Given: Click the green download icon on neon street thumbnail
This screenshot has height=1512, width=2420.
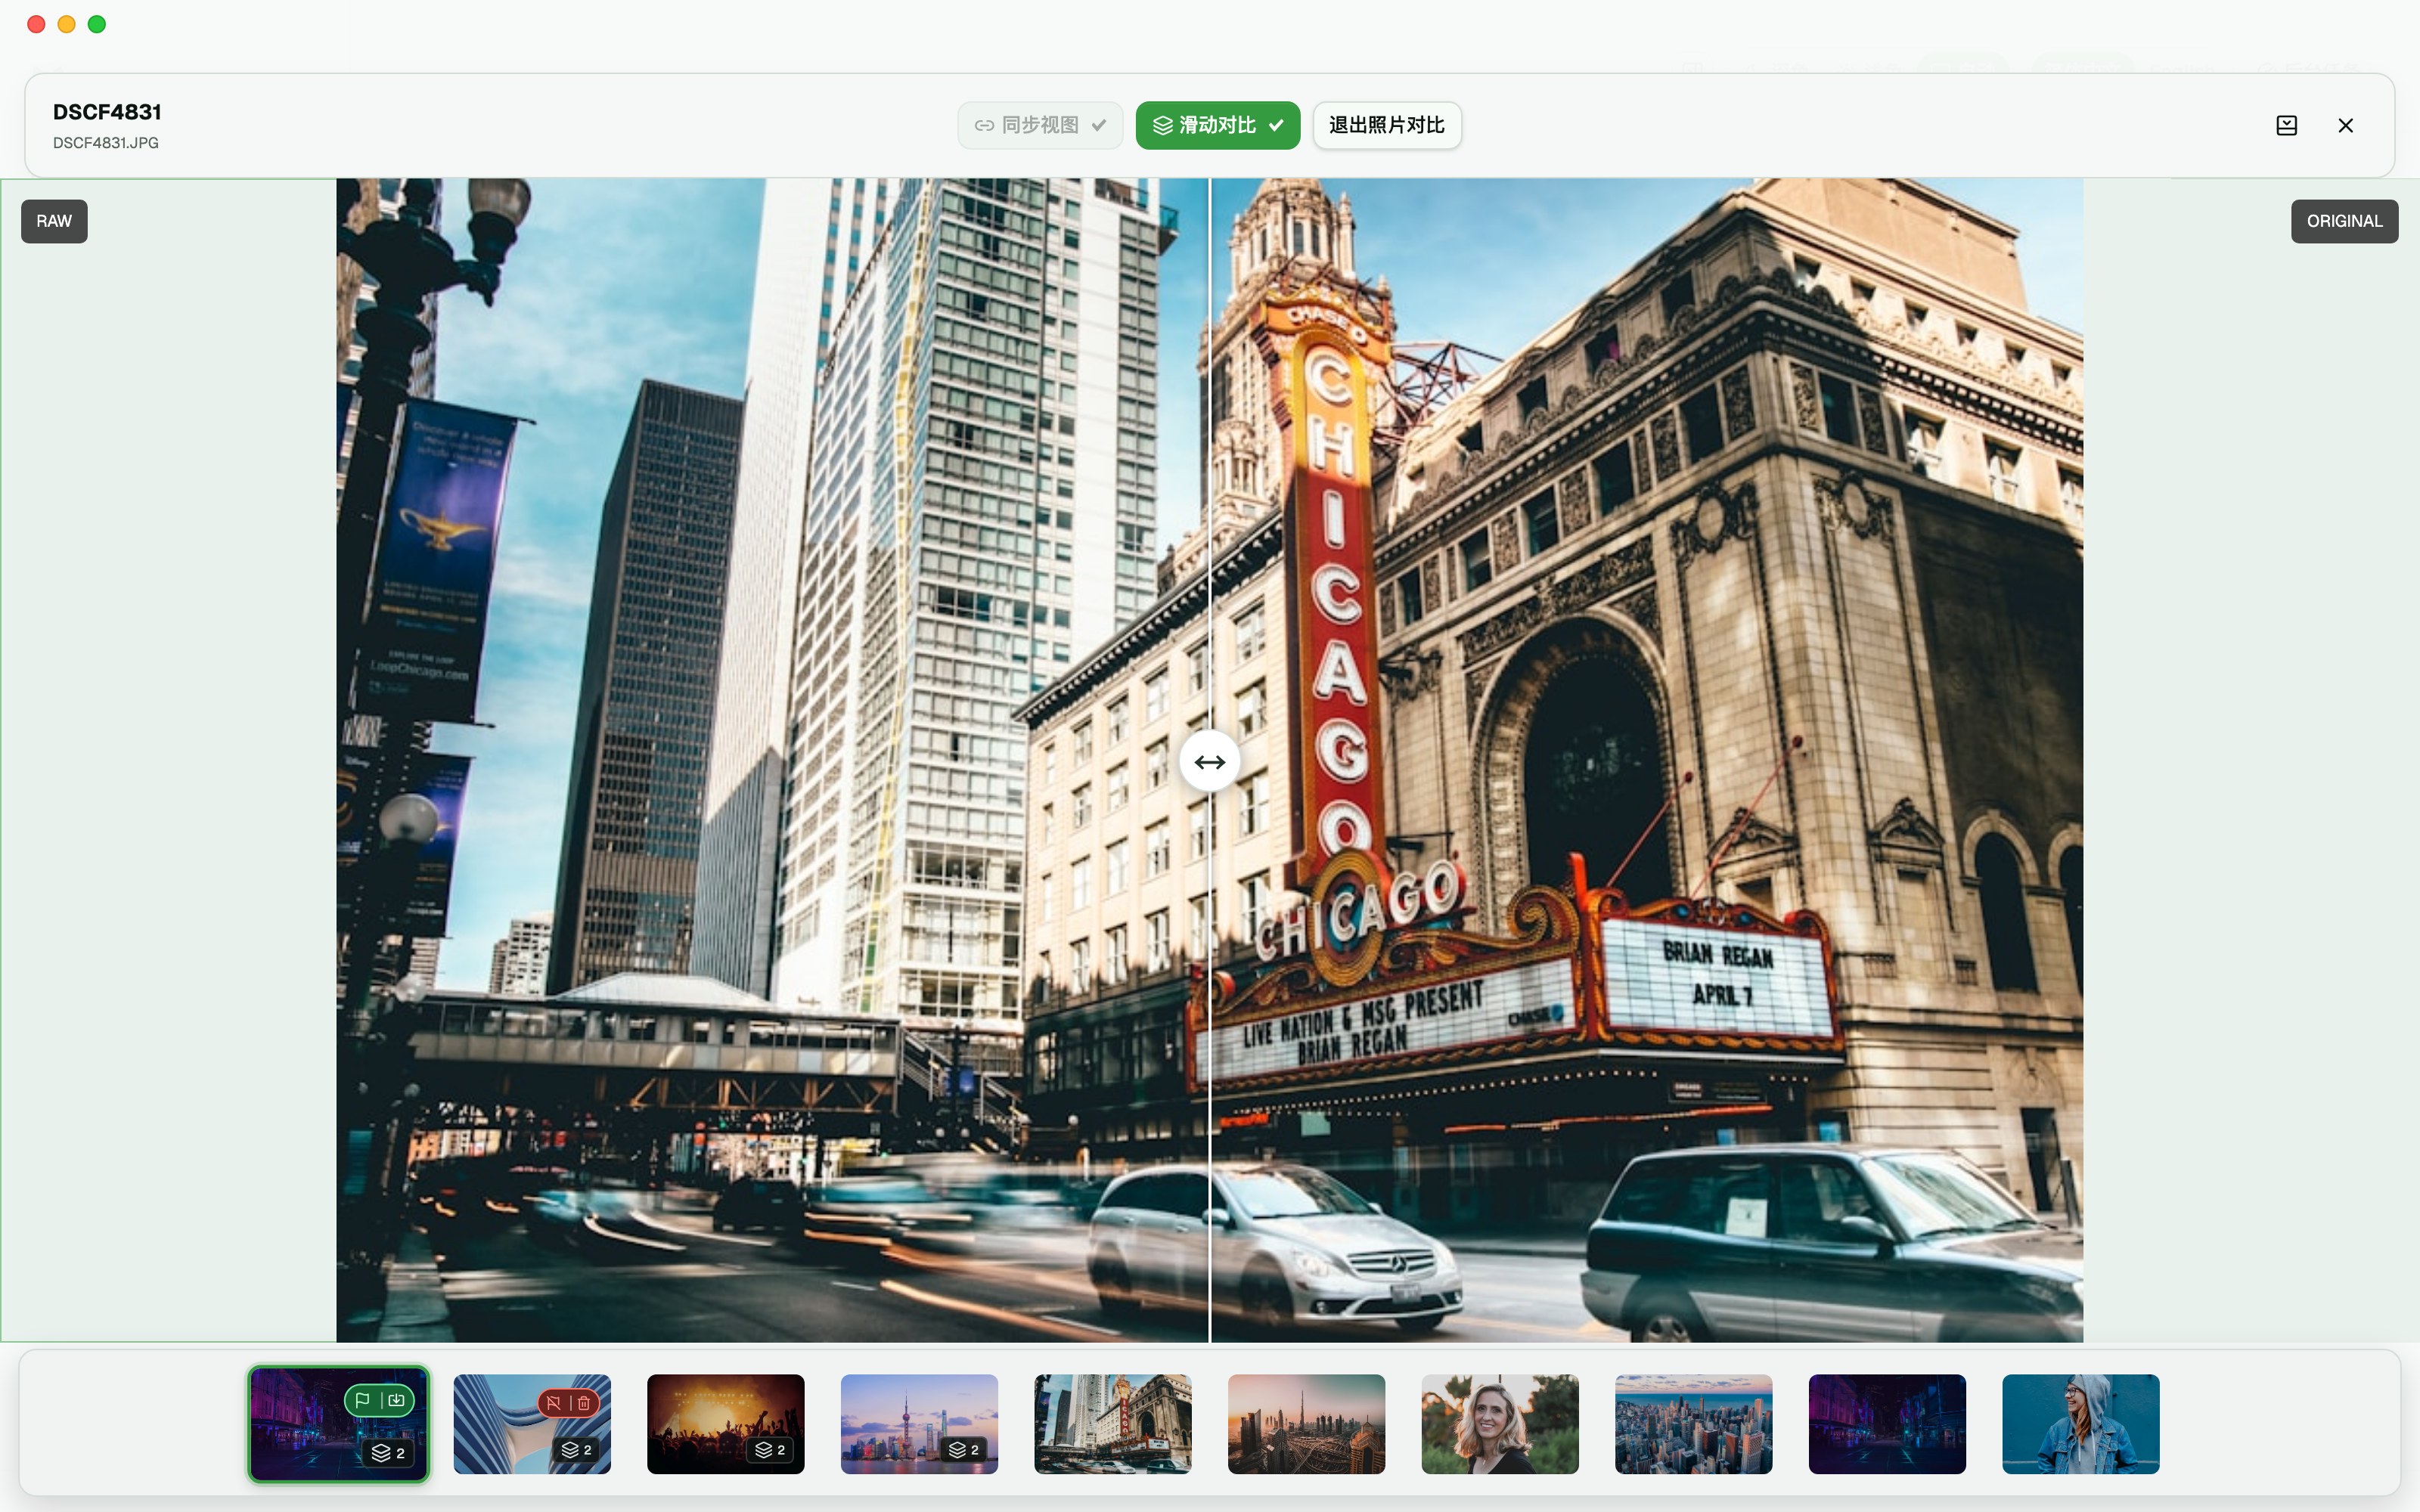Looking at the screenshot, I should (x=396, y=1400).
